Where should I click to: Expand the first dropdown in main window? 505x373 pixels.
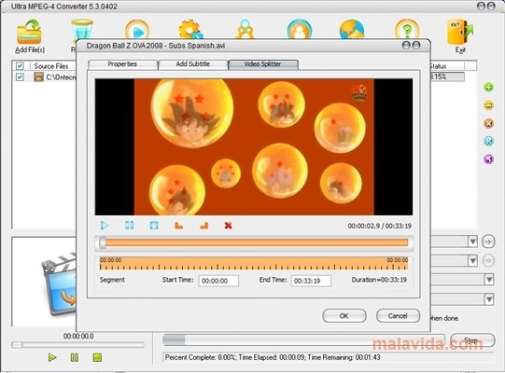[472, 242]
